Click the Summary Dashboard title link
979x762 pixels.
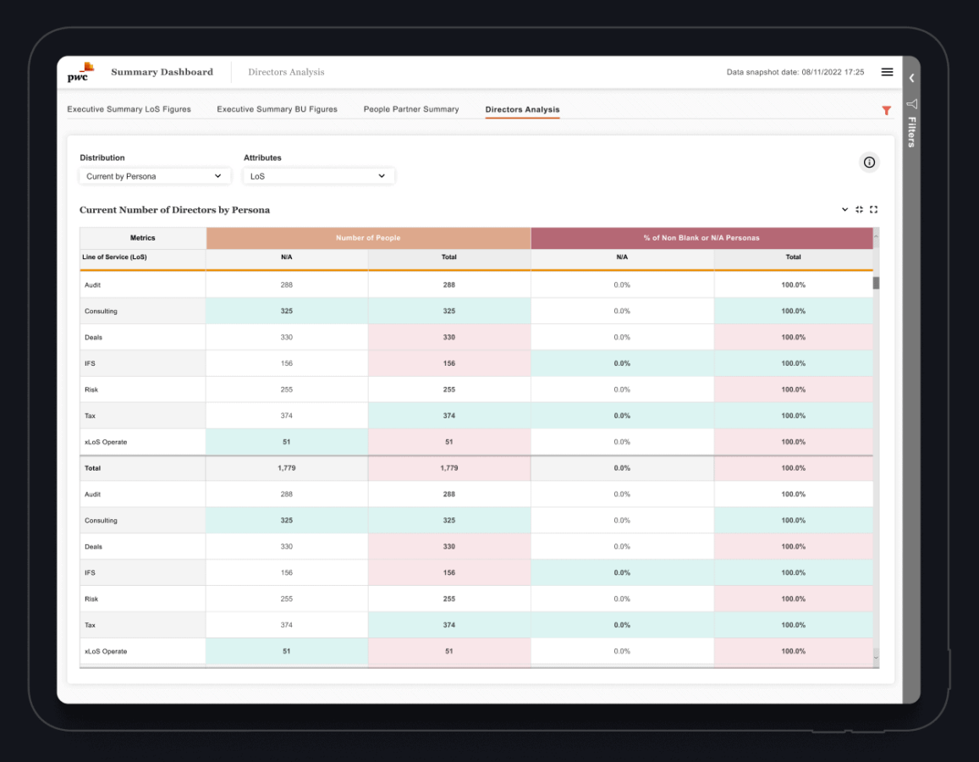162,72
